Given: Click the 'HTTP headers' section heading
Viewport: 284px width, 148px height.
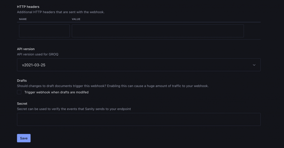Looking at the screenshot, I should click(28, 7).
